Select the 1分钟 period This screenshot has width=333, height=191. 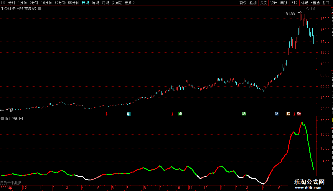pos(22,3)
